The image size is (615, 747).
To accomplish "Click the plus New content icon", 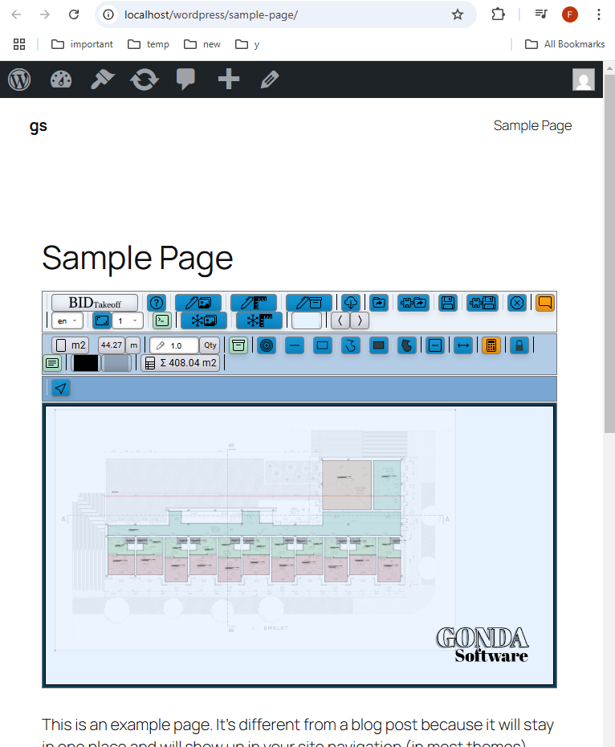I will click(229, 79).
